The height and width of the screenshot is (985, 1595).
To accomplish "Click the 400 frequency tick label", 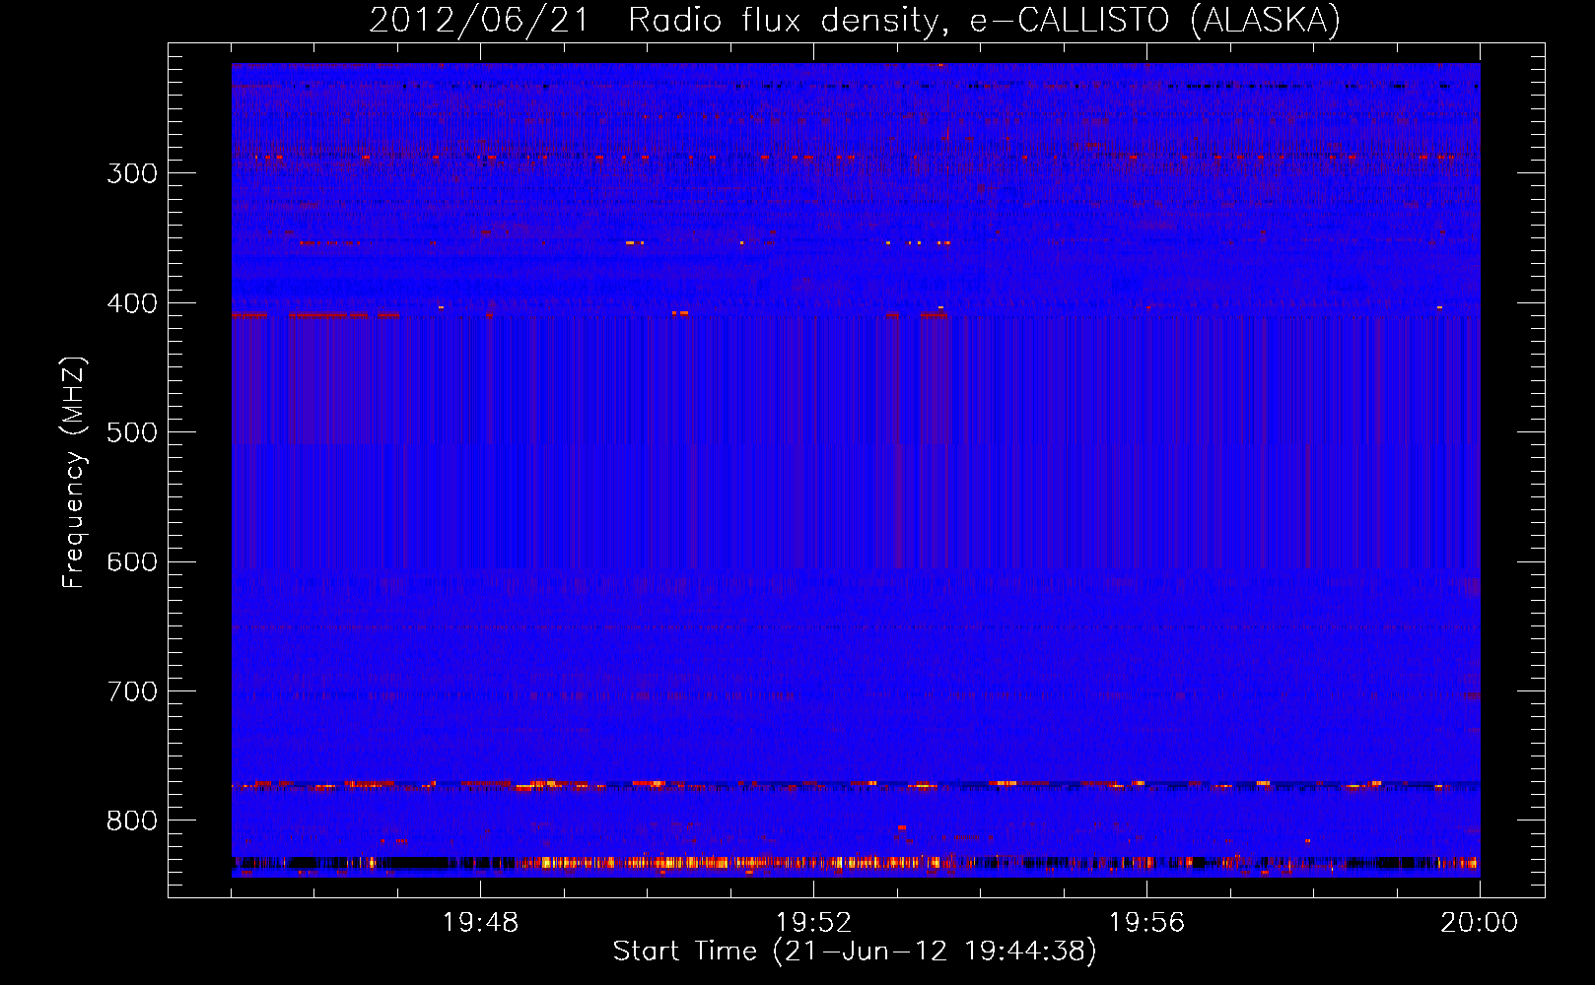I will [132, 303].
